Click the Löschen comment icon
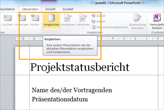Viewport: 164px width, 110px height. tap(7, 18)
